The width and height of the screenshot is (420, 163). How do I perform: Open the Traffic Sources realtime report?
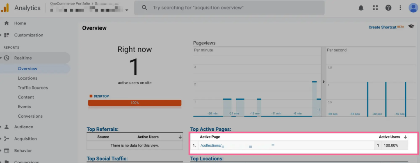pos(33,87)
